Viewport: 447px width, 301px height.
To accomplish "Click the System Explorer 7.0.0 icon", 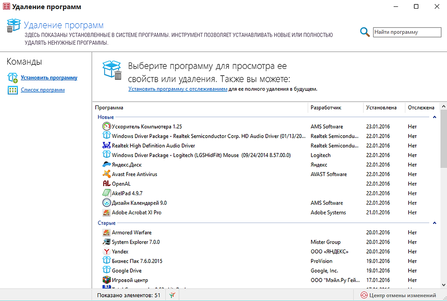I will click(106, 242).
